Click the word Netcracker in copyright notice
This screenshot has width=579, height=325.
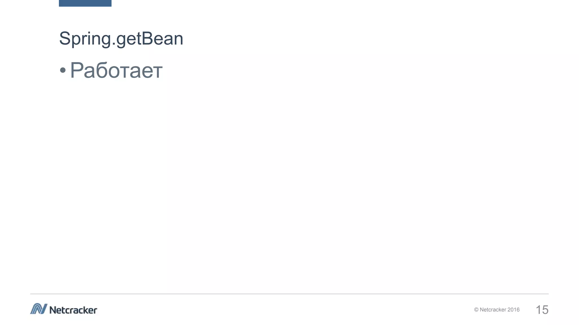pyautogui.click(x=493, y=310)
